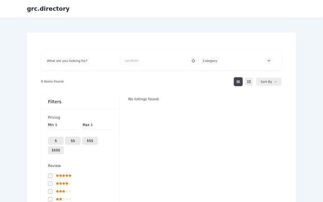The width and height of the screenshot is (323, 202).
Task: Click the 'No listings found.' message
Action: click(144, 99)
